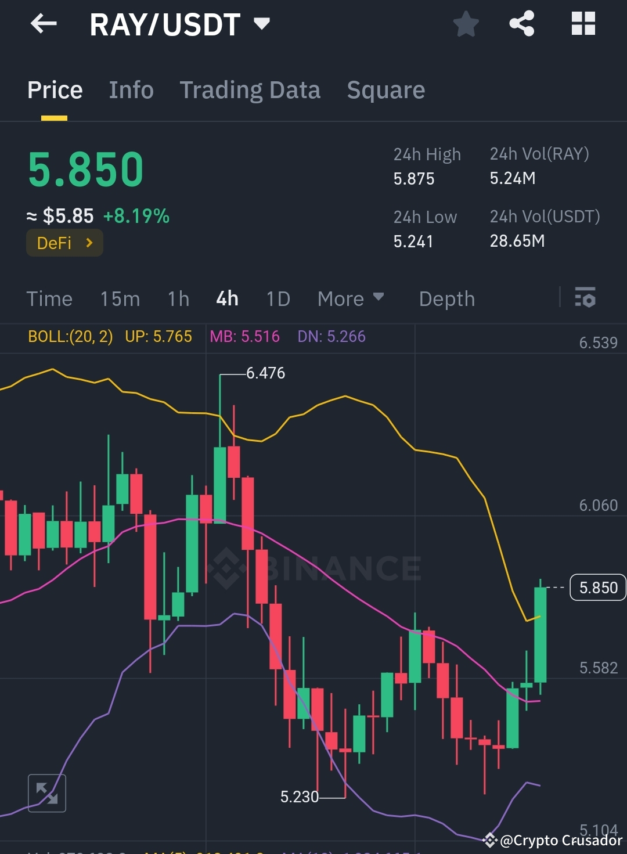Select the 5.850 current price tag
This screenshot has width=627, height=854.
tap(597, 588)
